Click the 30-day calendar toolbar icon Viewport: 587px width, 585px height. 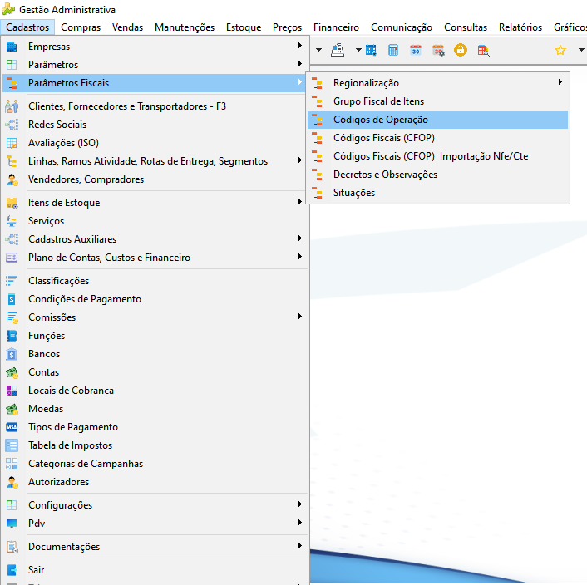(x=416, y=50)
